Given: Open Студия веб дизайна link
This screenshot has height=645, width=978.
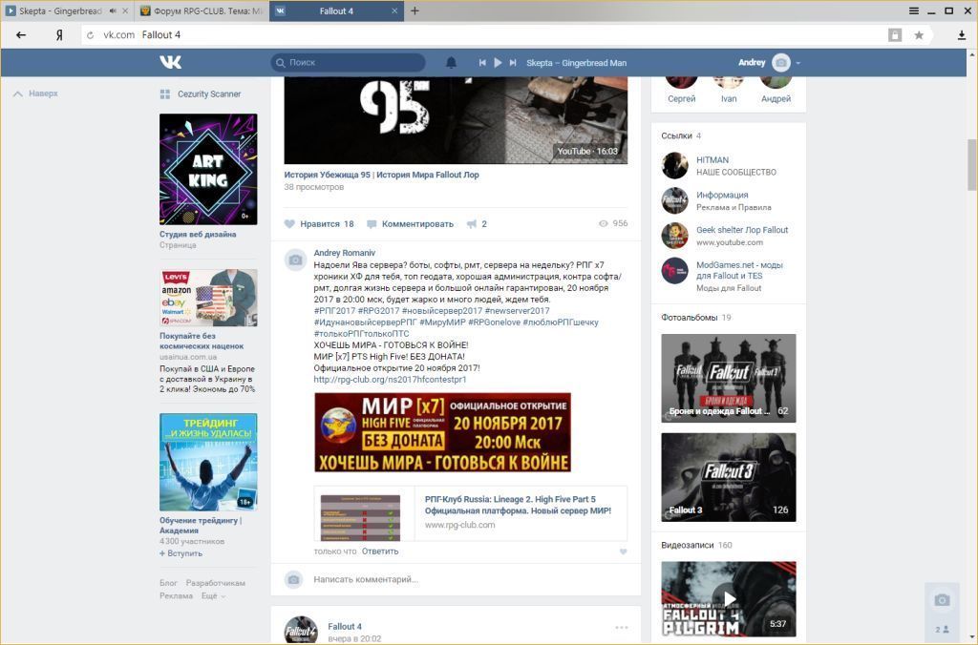Looking at the screenshot, I should 198,235.
